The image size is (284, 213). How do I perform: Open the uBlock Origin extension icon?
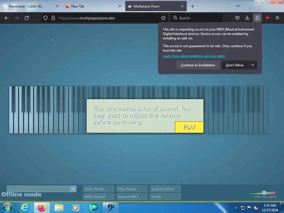(267, 18)
